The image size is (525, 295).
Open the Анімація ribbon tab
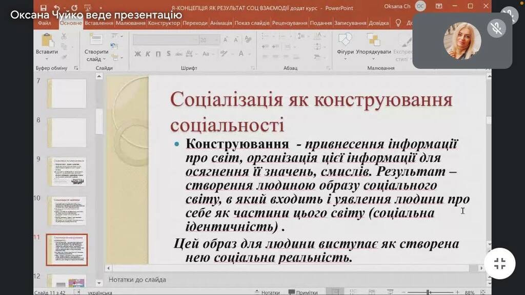tap(221, 23)
